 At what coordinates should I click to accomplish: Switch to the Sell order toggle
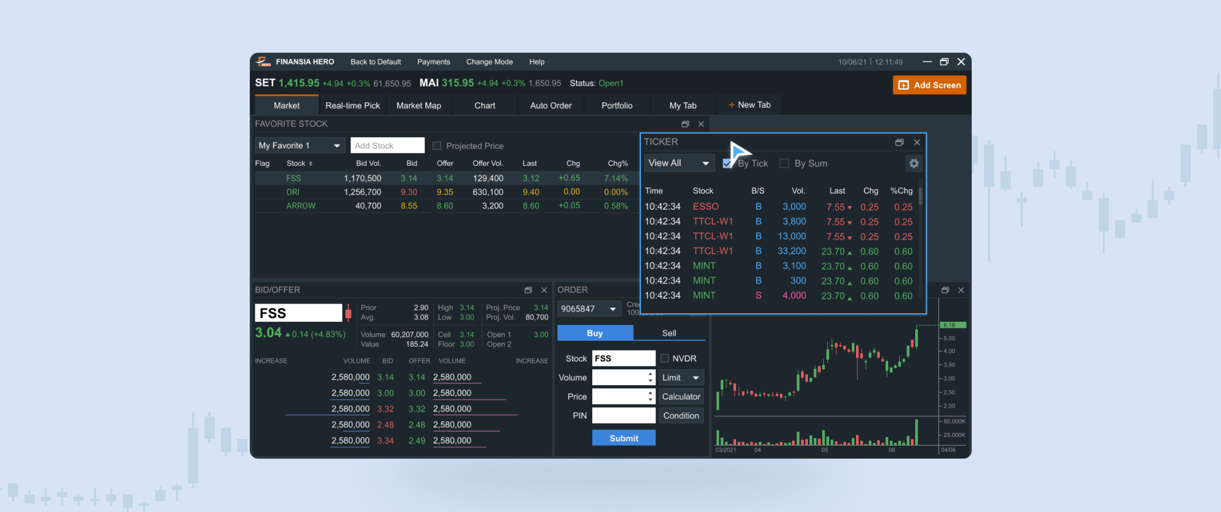[669, 333]
